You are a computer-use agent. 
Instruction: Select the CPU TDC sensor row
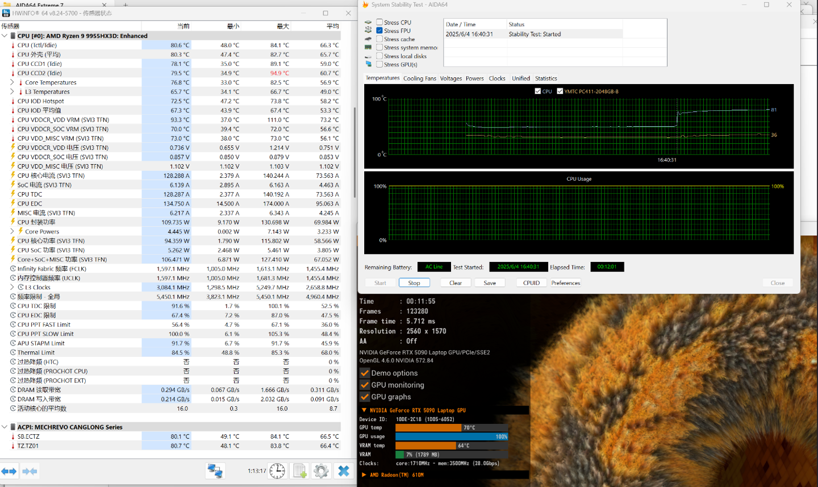pyautogui.click(x=30, y=194)
